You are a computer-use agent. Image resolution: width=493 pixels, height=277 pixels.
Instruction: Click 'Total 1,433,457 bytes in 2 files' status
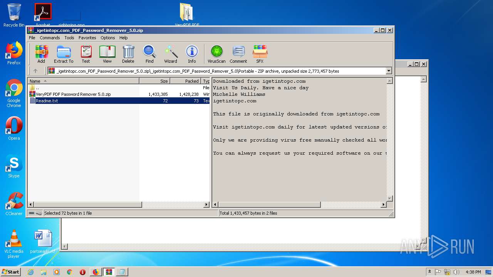(248, 213)
